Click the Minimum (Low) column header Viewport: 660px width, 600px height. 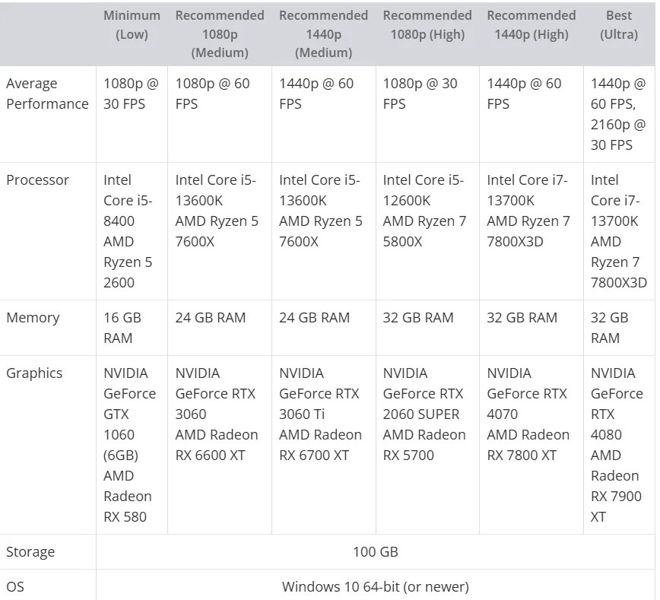pyautogui.click(x=132, y=25)
